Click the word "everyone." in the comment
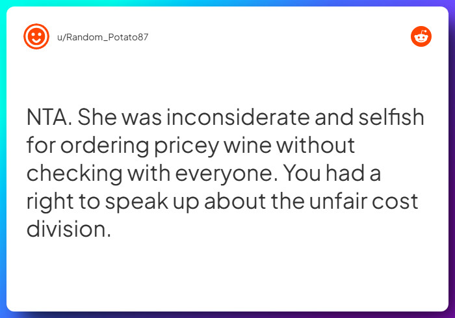Viewport: 455px width, 318px height. [x=227, y=174]
